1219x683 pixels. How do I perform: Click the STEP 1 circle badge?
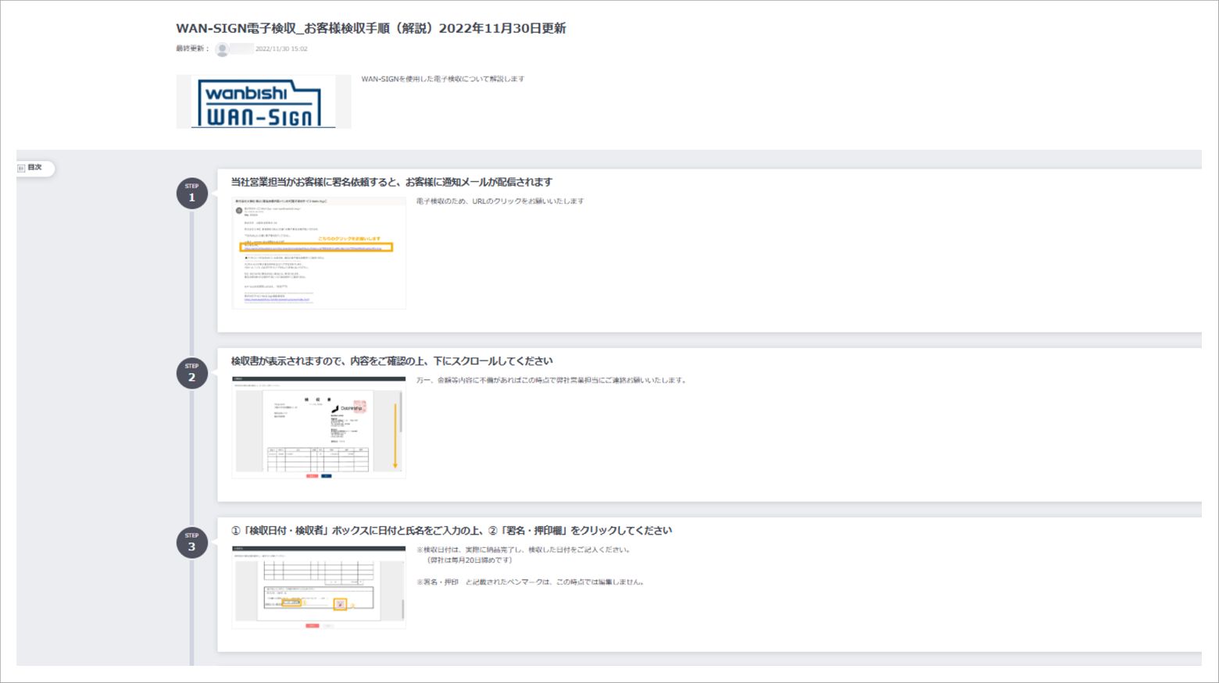tap(191, 194)
